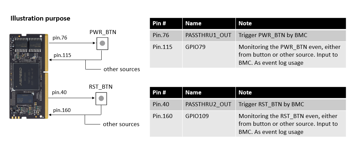Screen dimensions: 355x144
Task: Click the Pin.115 table cell
Action: click(x=162, y=47)
